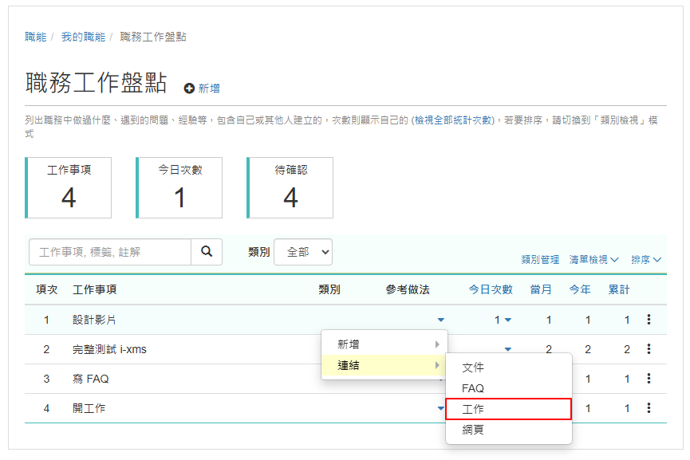
Task: Open the 排序 sort dropdown
Action: (x=646, y=260)
